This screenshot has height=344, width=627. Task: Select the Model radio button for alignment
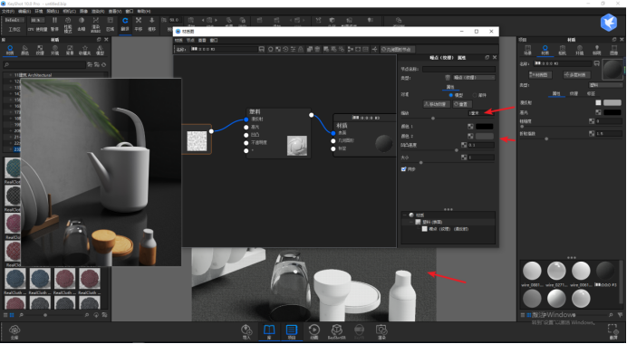[x=451, y=95]
